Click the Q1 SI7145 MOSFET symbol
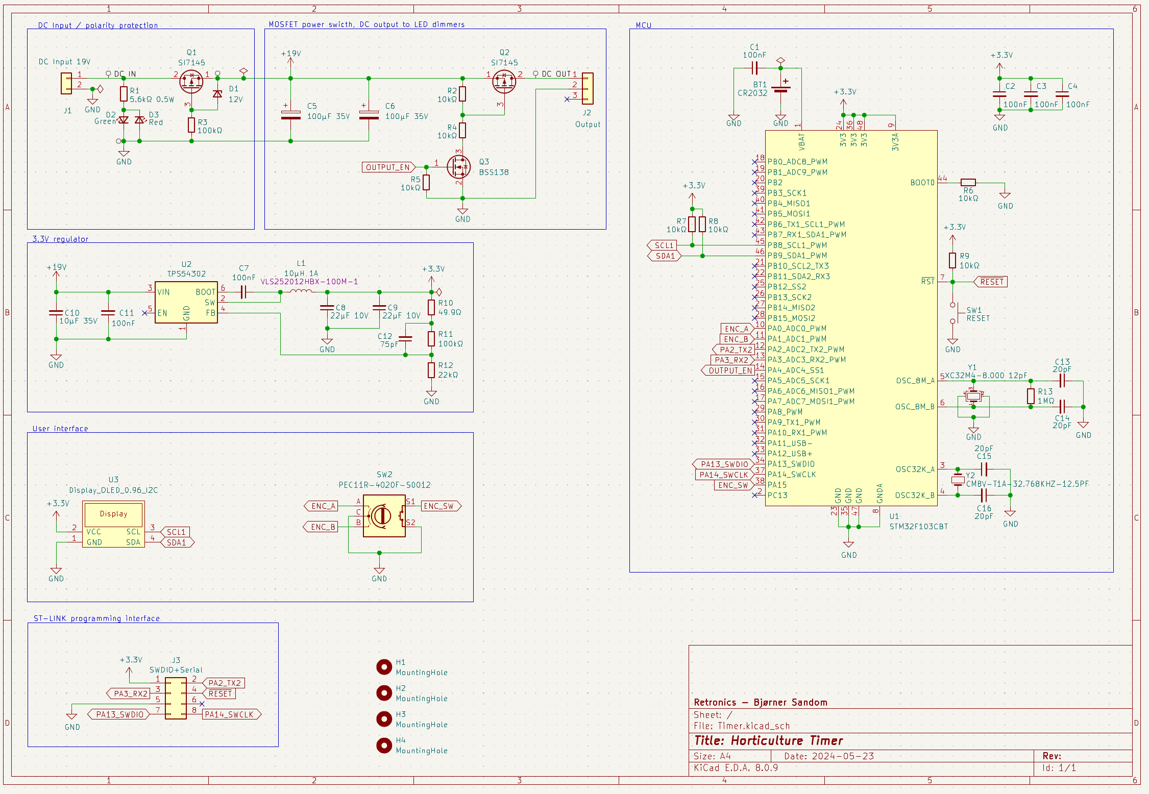This screenshot has width=1149, height=794. [x=191, y=82]
